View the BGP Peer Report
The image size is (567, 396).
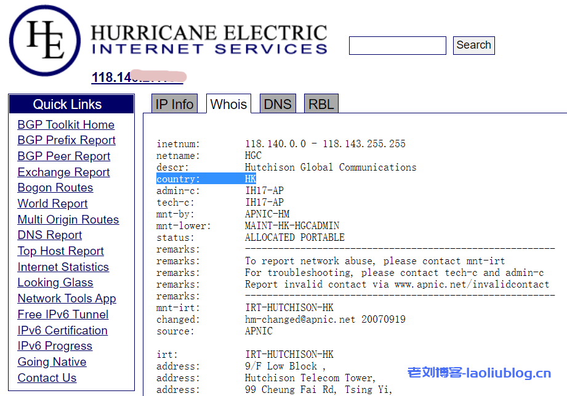pyautogui.click(x=63, y=156)
